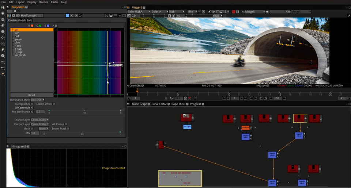This screenshot has height=188, width=351.
Task: Click the Reset button below curve list
Action: (x=32, y=95)
